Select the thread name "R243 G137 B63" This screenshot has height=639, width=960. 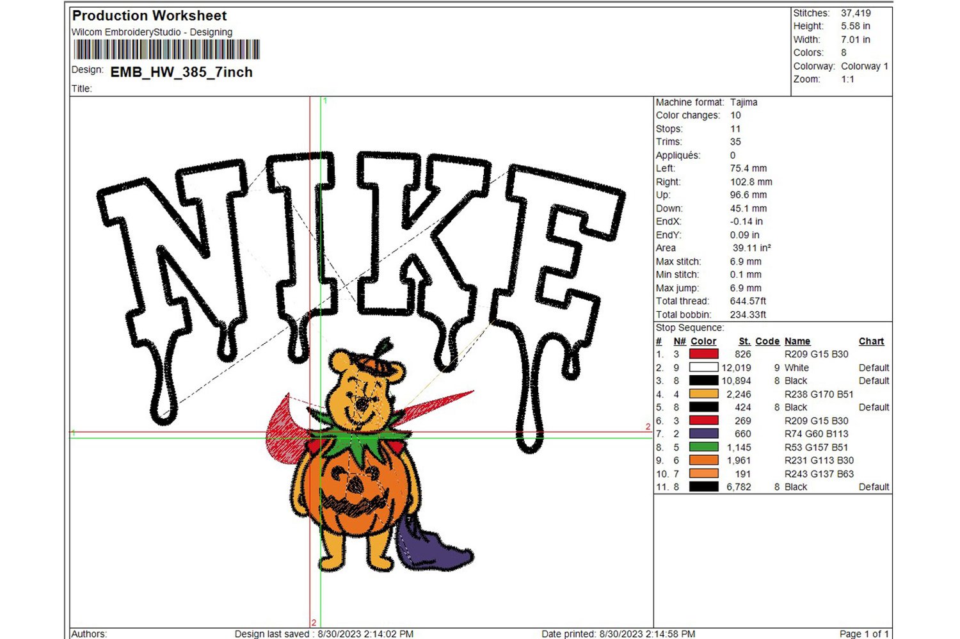(819, 474)
